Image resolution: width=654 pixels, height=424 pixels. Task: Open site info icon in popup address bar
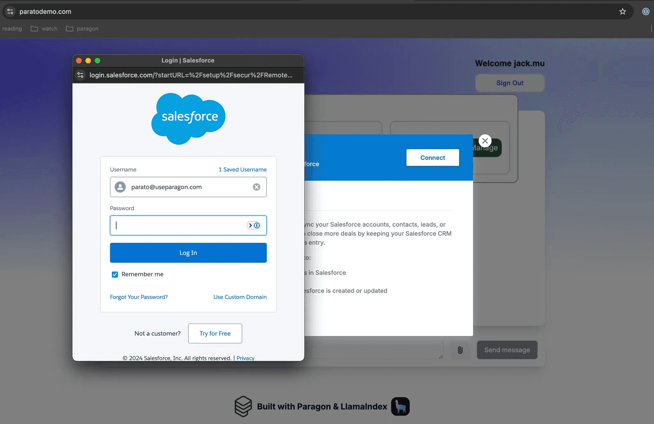pos(80,75)
